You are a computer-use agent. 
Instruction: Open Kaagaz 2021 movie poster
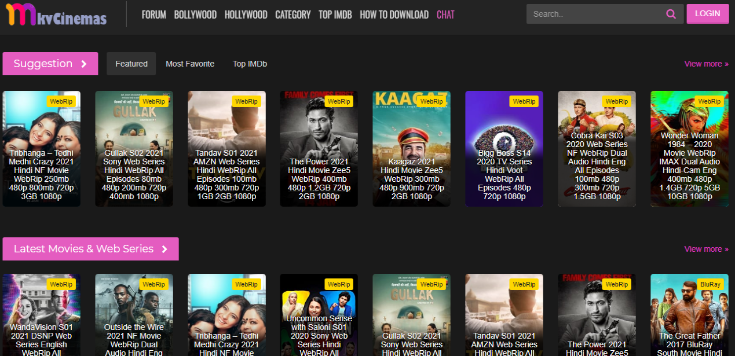(x=412, y=149)
